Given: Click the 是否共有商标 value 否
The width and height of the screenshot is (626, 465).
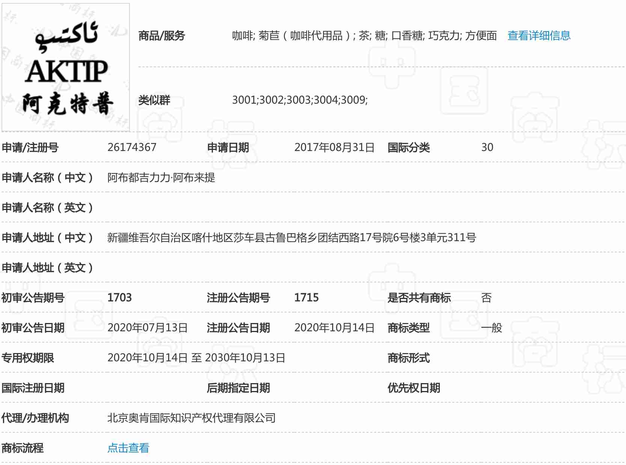Looking at the screenshot, I should coord(486,297).
